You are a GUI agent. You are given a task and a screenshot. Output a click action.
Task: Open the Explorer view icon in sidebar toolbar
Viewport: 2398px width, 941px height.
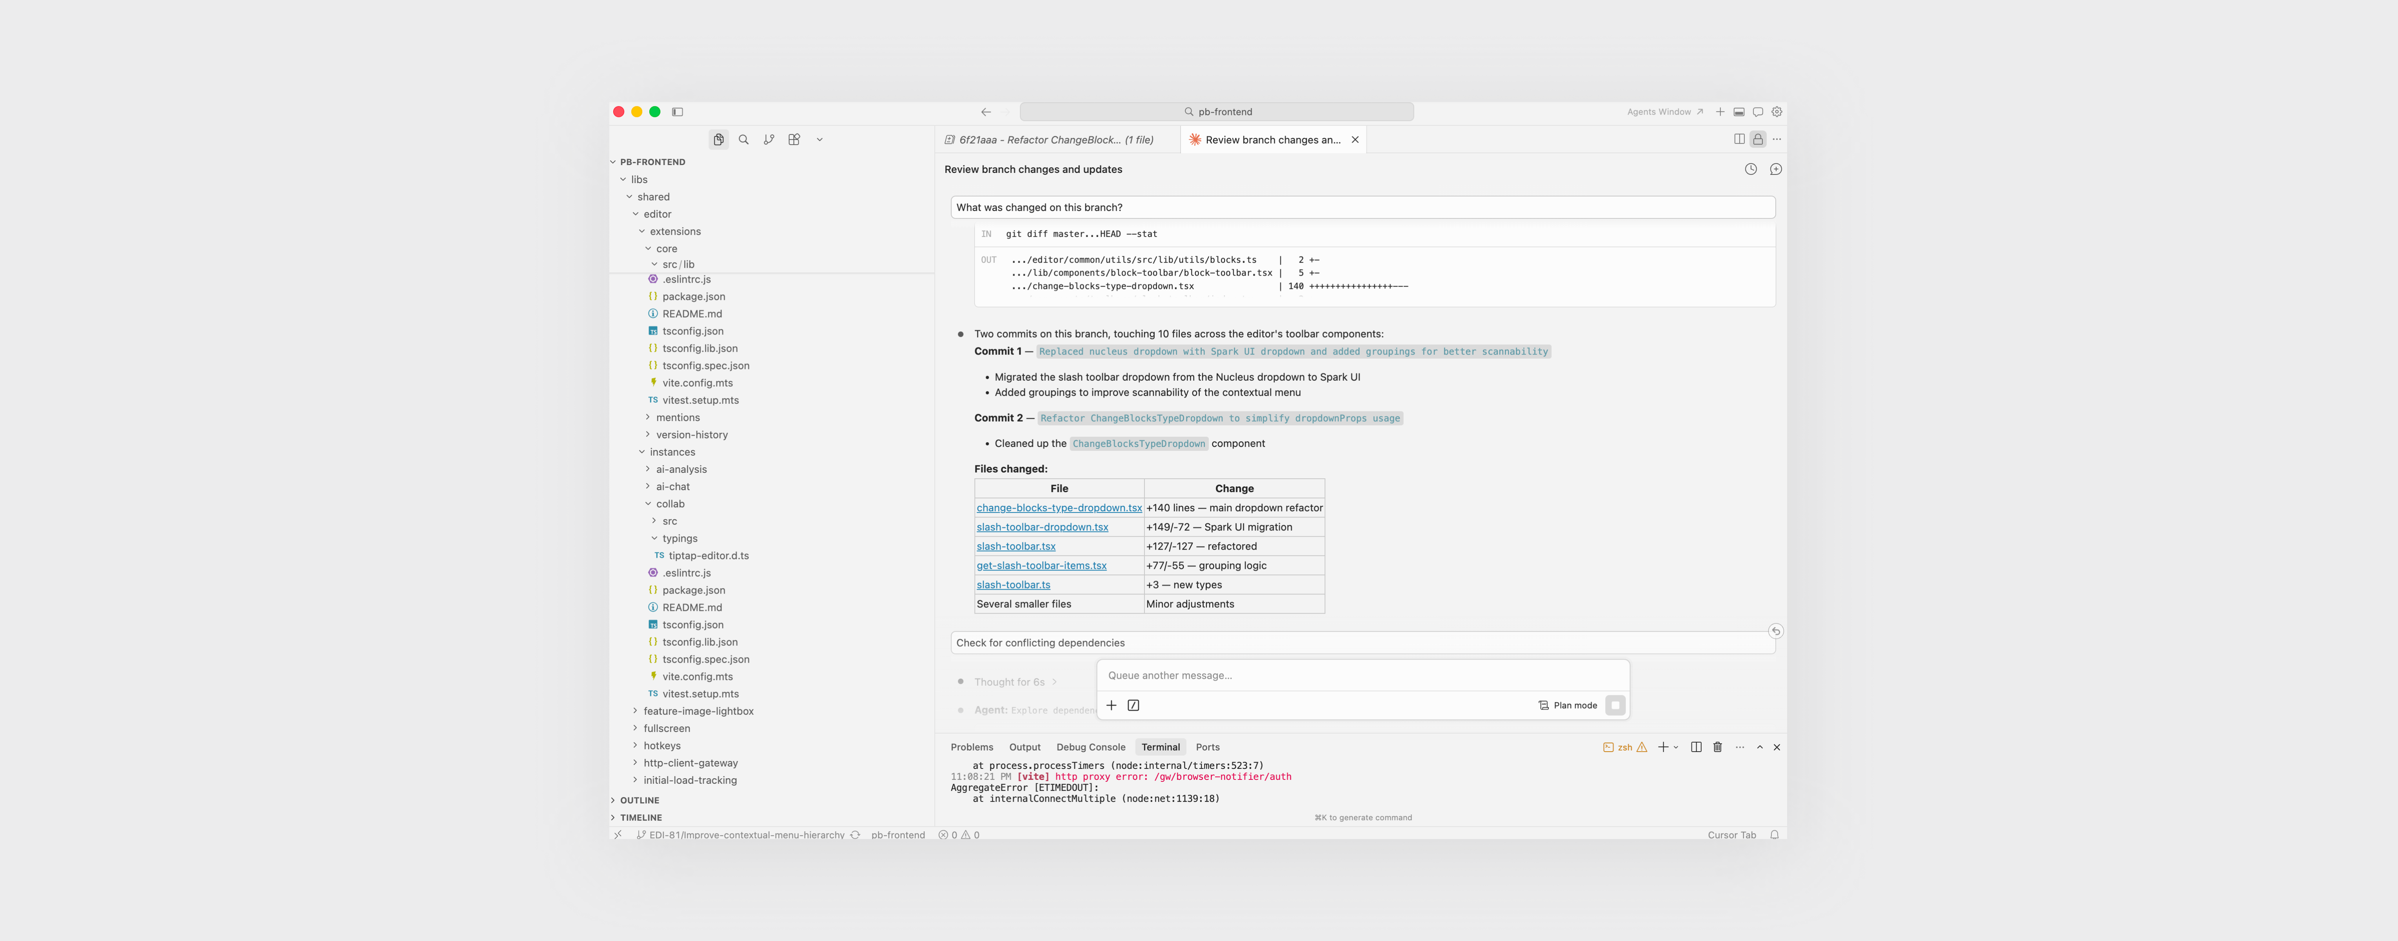[x=719, y=140]
